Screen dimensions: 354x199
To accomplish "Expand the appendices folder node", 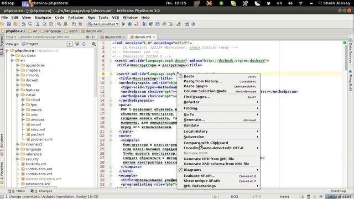I will (18, 65).
